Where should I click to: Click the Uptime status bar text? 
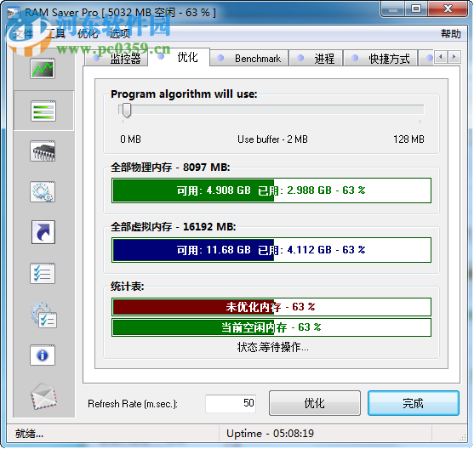point(270,434)
